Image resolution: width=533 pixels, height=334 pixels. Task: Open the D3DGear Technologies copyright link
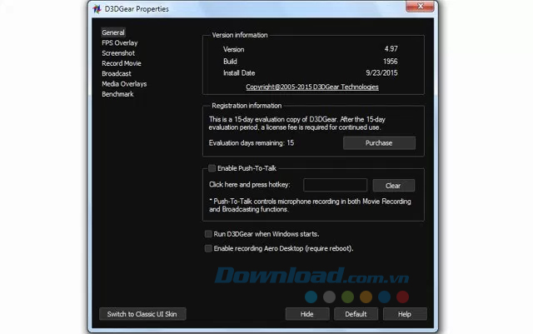pyautogui.click(x=311, y=87)
